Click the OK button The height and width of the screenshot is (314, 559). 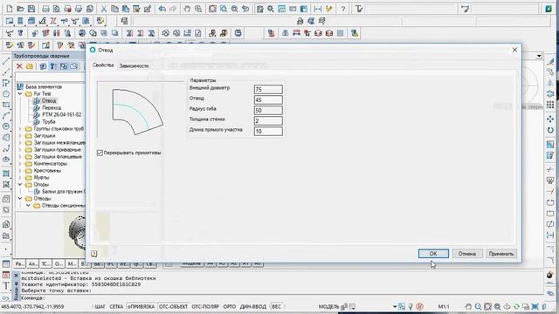pyautogui.click(x=433, y=254)
